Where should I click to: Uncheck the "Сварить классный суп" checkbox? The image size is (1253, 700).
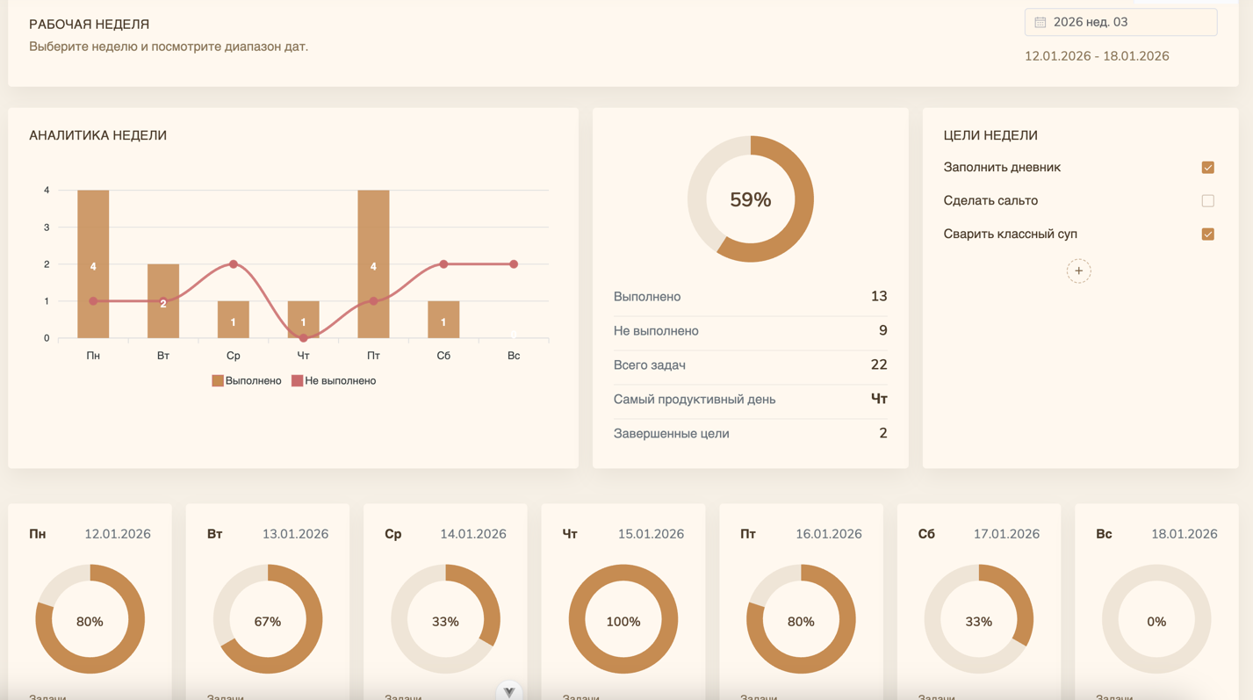pos(1207,235)
